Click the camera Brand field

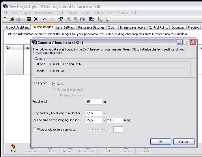click(119, 64)
